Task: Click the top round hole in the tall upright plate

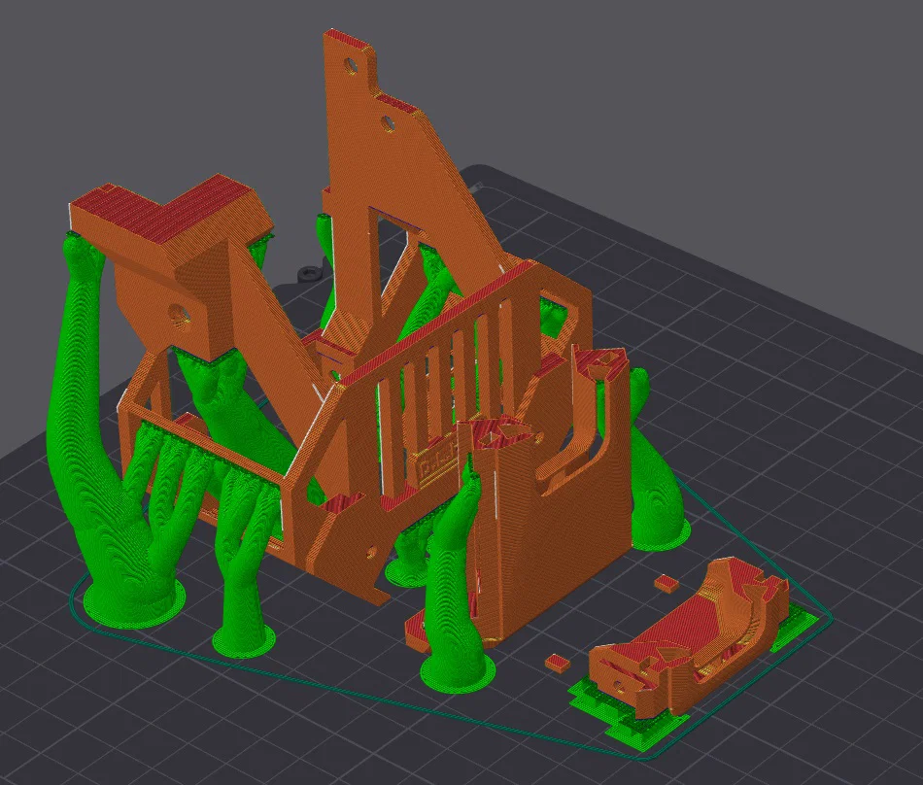Action: coord(351,65)
